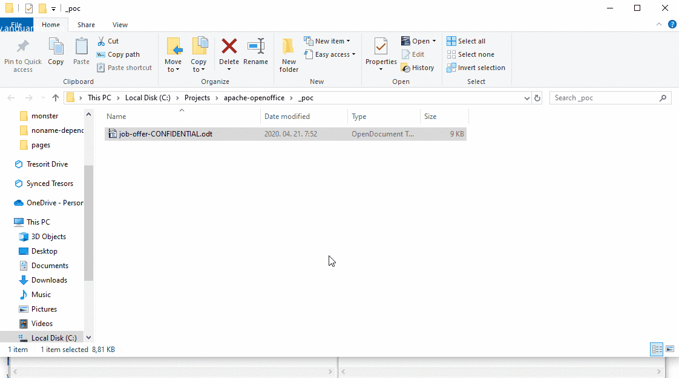Open Tresorit Drive in navigation pane
679x378 pixels.
pos(42,164)
